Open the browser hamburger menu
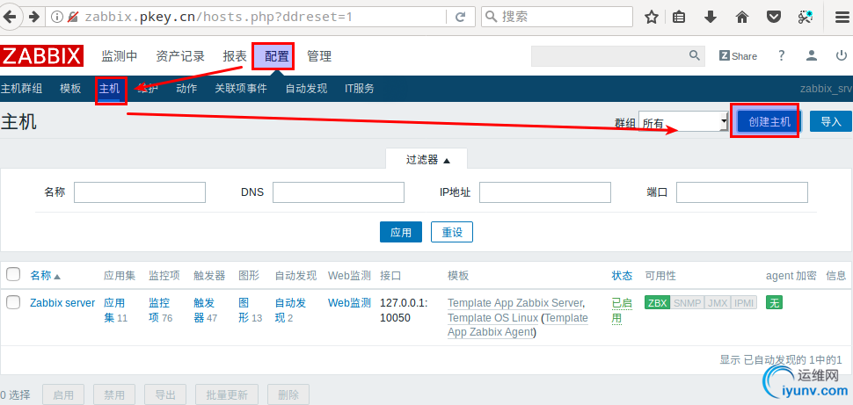 [x=842, y=17]
